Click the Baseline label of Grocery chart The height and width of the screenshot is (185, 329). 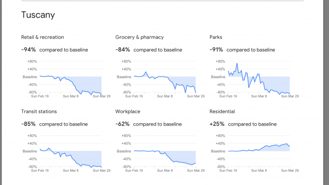point(124,77)
